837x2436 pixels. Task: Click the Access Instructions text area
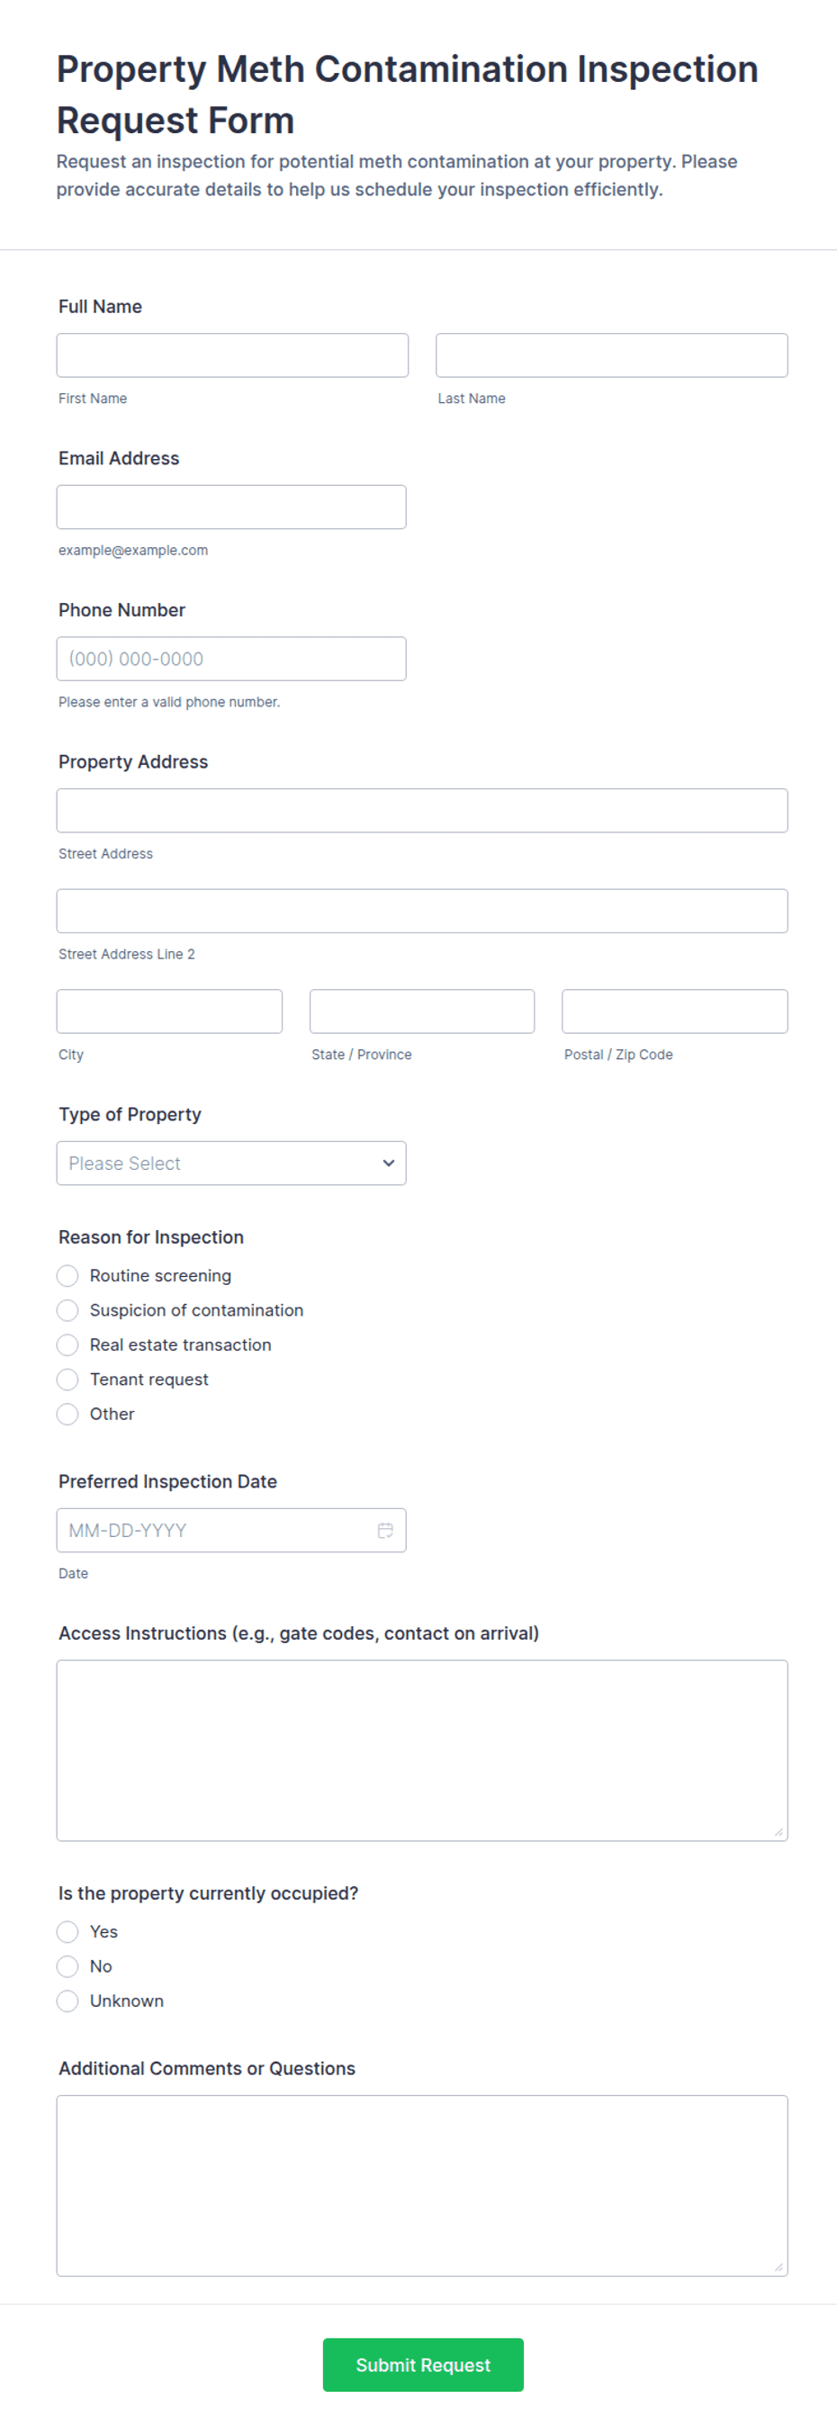(422, 1750)
